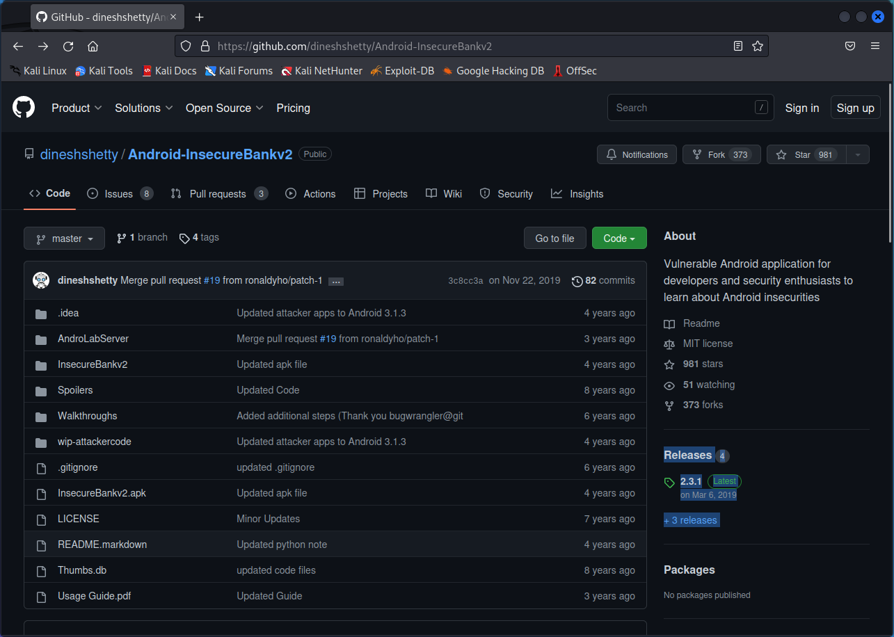
Task: Open browser home page icon
Action: pos(93,46)
